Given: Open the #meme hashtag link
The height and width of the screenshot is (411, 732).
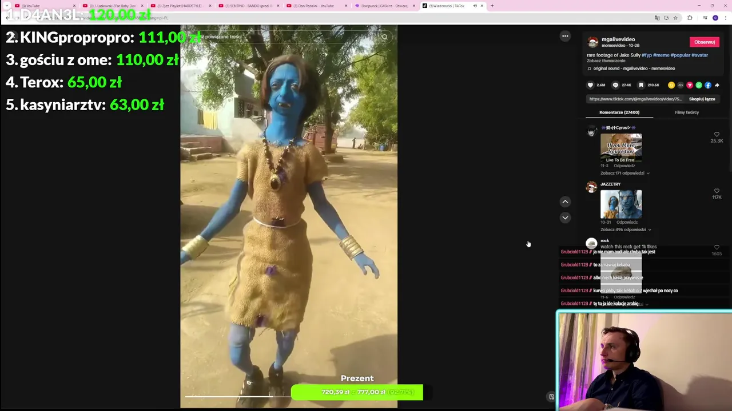Looking at the screenshot, I should (661, 55).
